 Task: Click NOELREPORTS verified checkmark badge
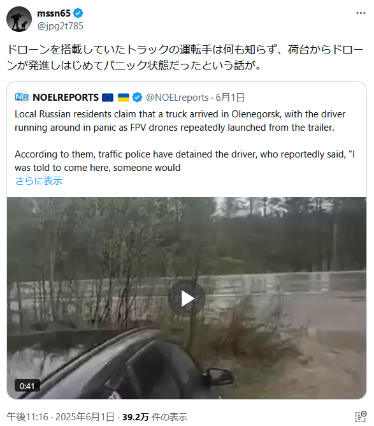[x=138, y=98]
